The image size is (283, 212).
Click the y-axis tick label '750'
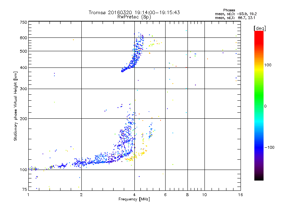pyautogui.click(x=23, y=22)
